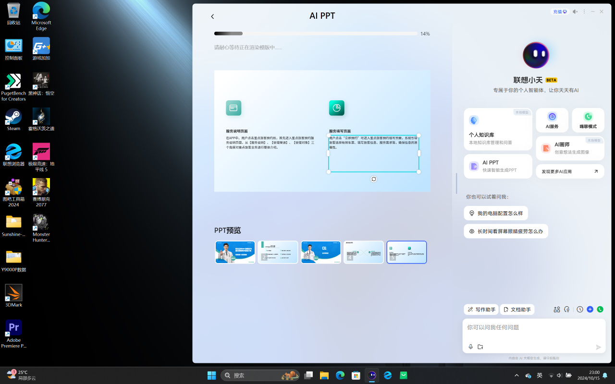Ask 我的电脑配置怎么样 suggestion
The height and width of the screenshot is (384, 615).
496,213
